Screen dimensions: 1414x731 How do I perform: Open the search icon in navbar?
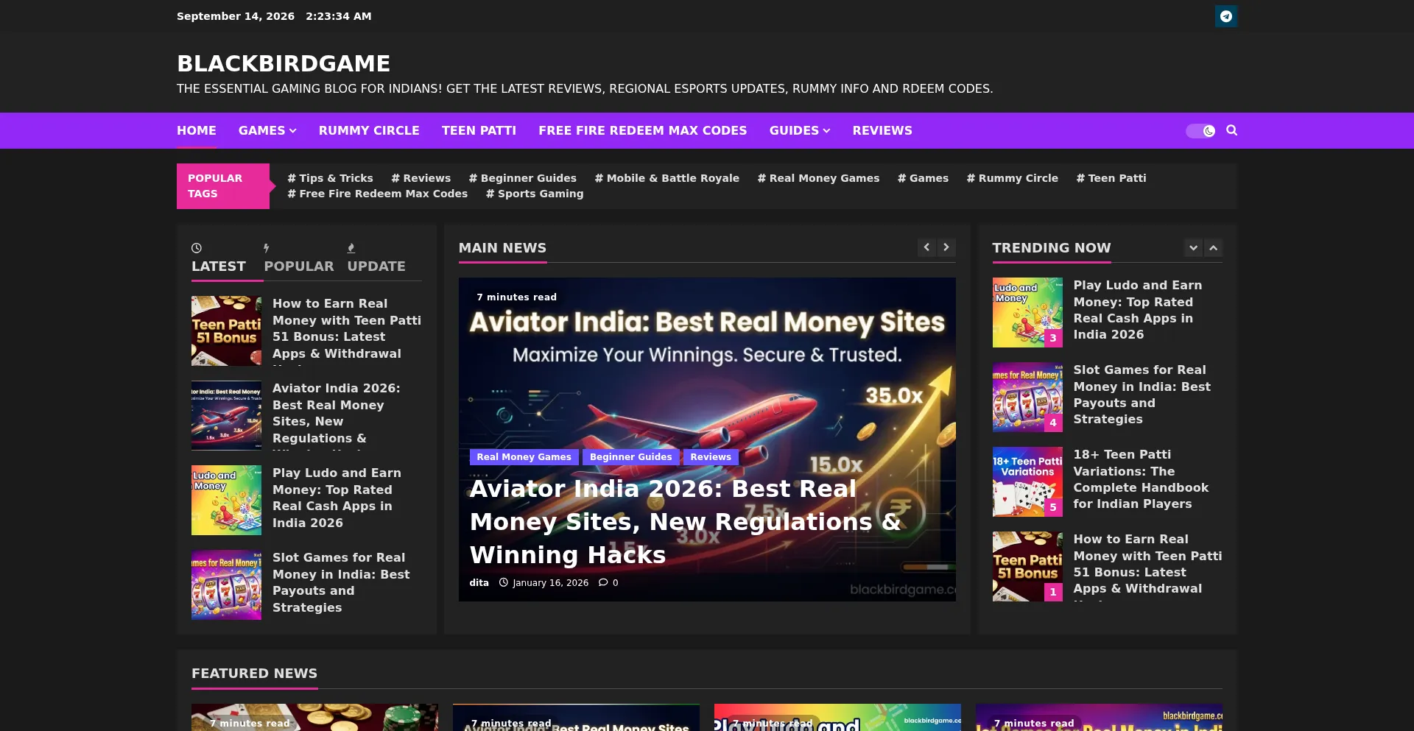[x=1231, y=130]
